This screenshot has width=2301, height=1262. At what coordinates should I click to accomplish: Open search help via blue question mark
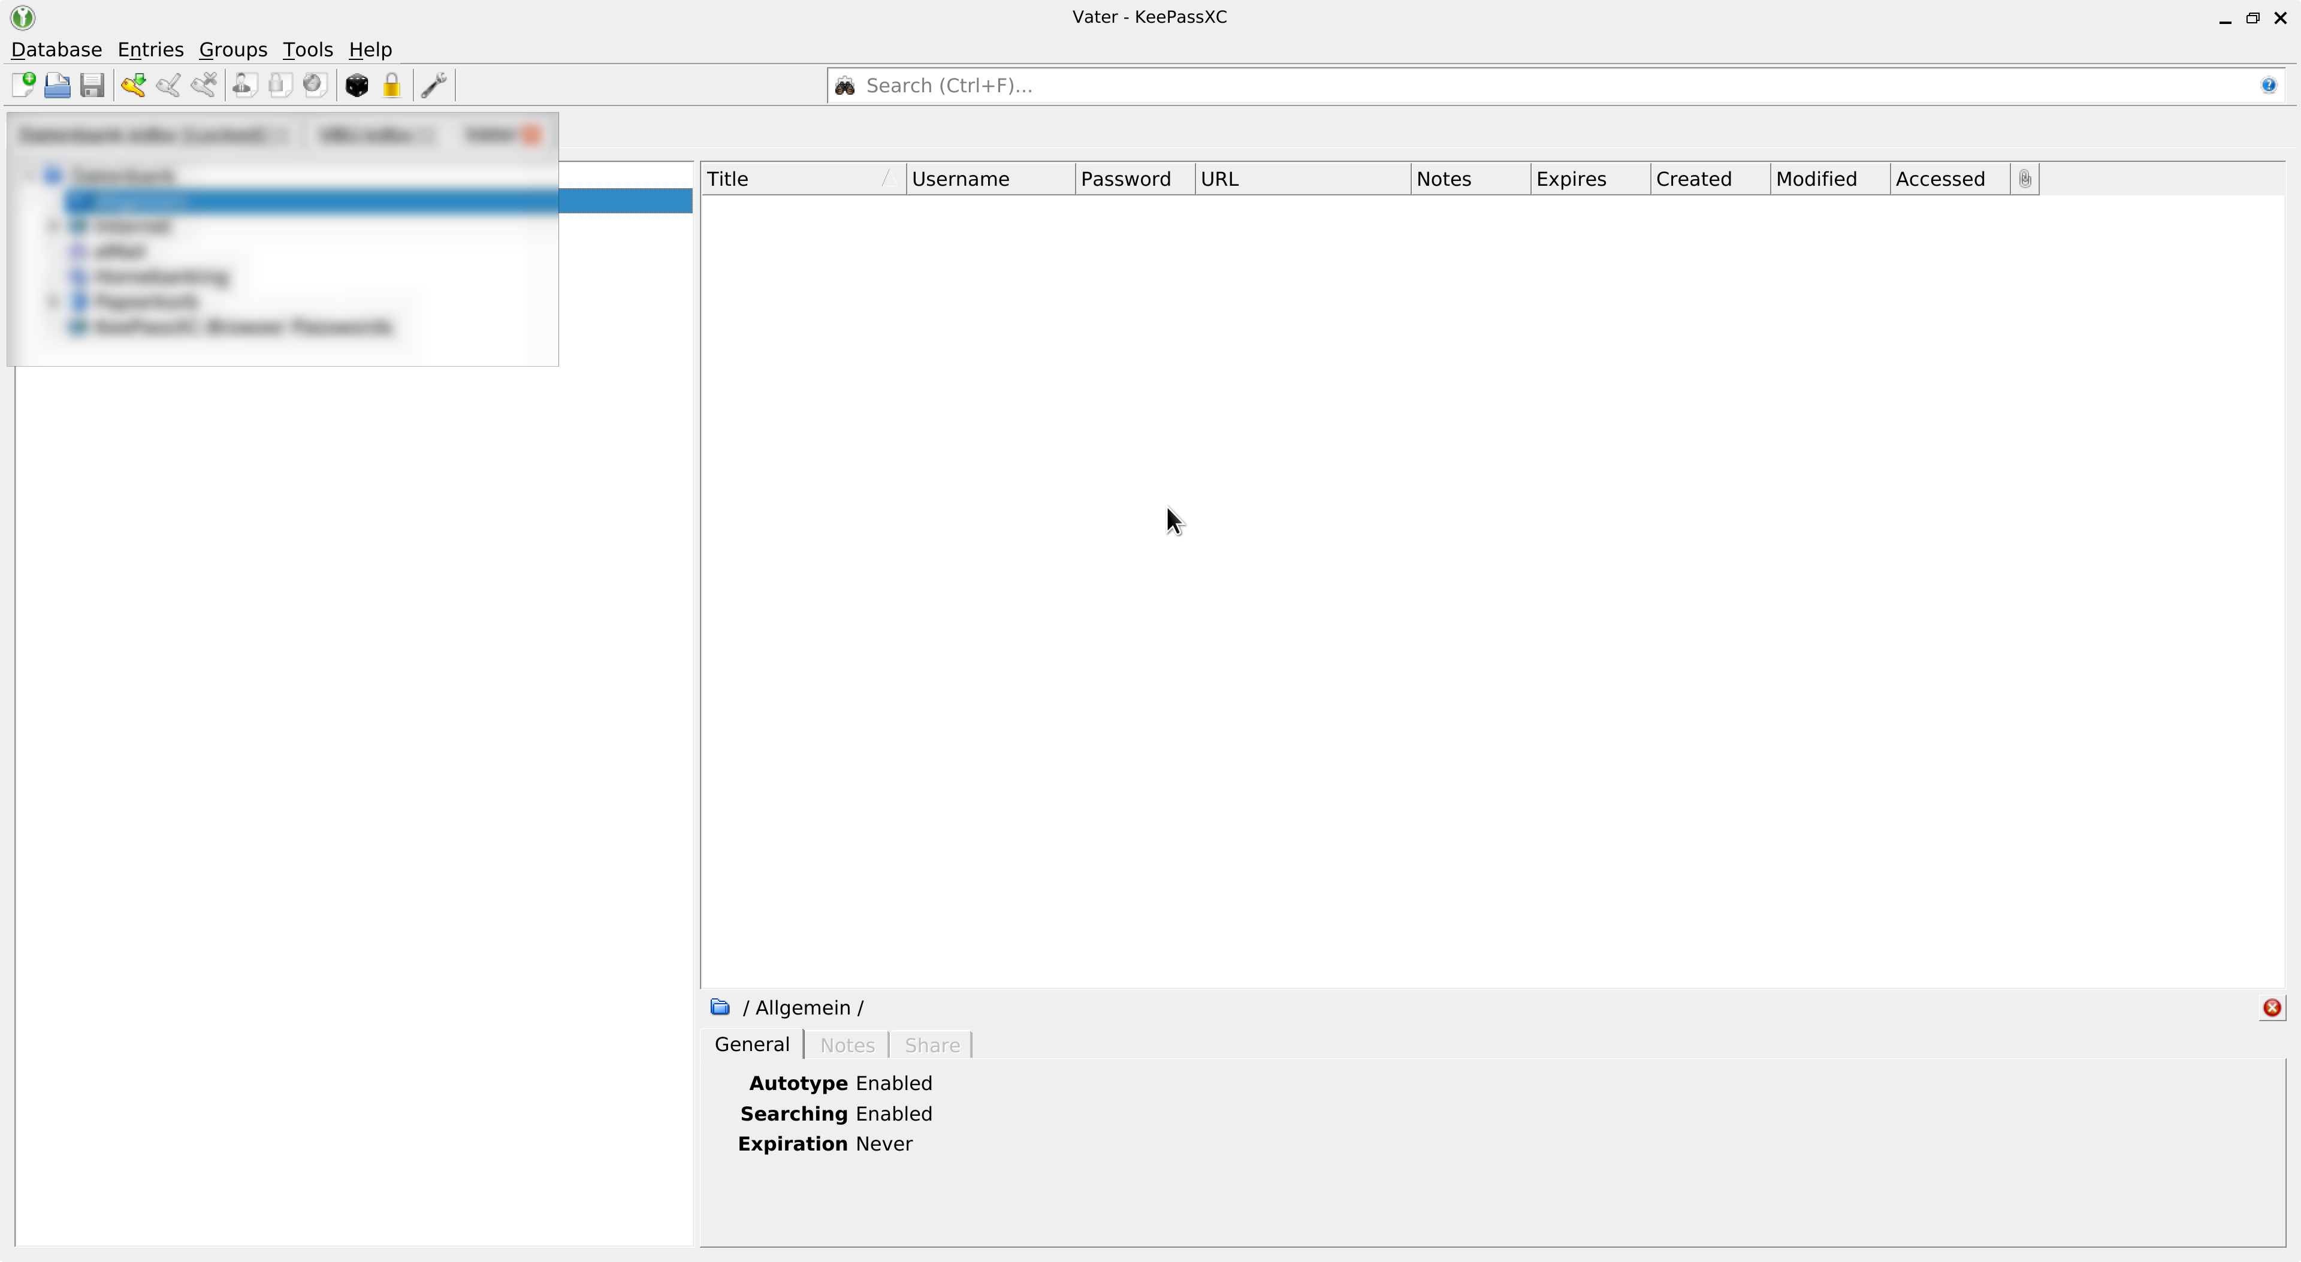[x=2269, y=86]
